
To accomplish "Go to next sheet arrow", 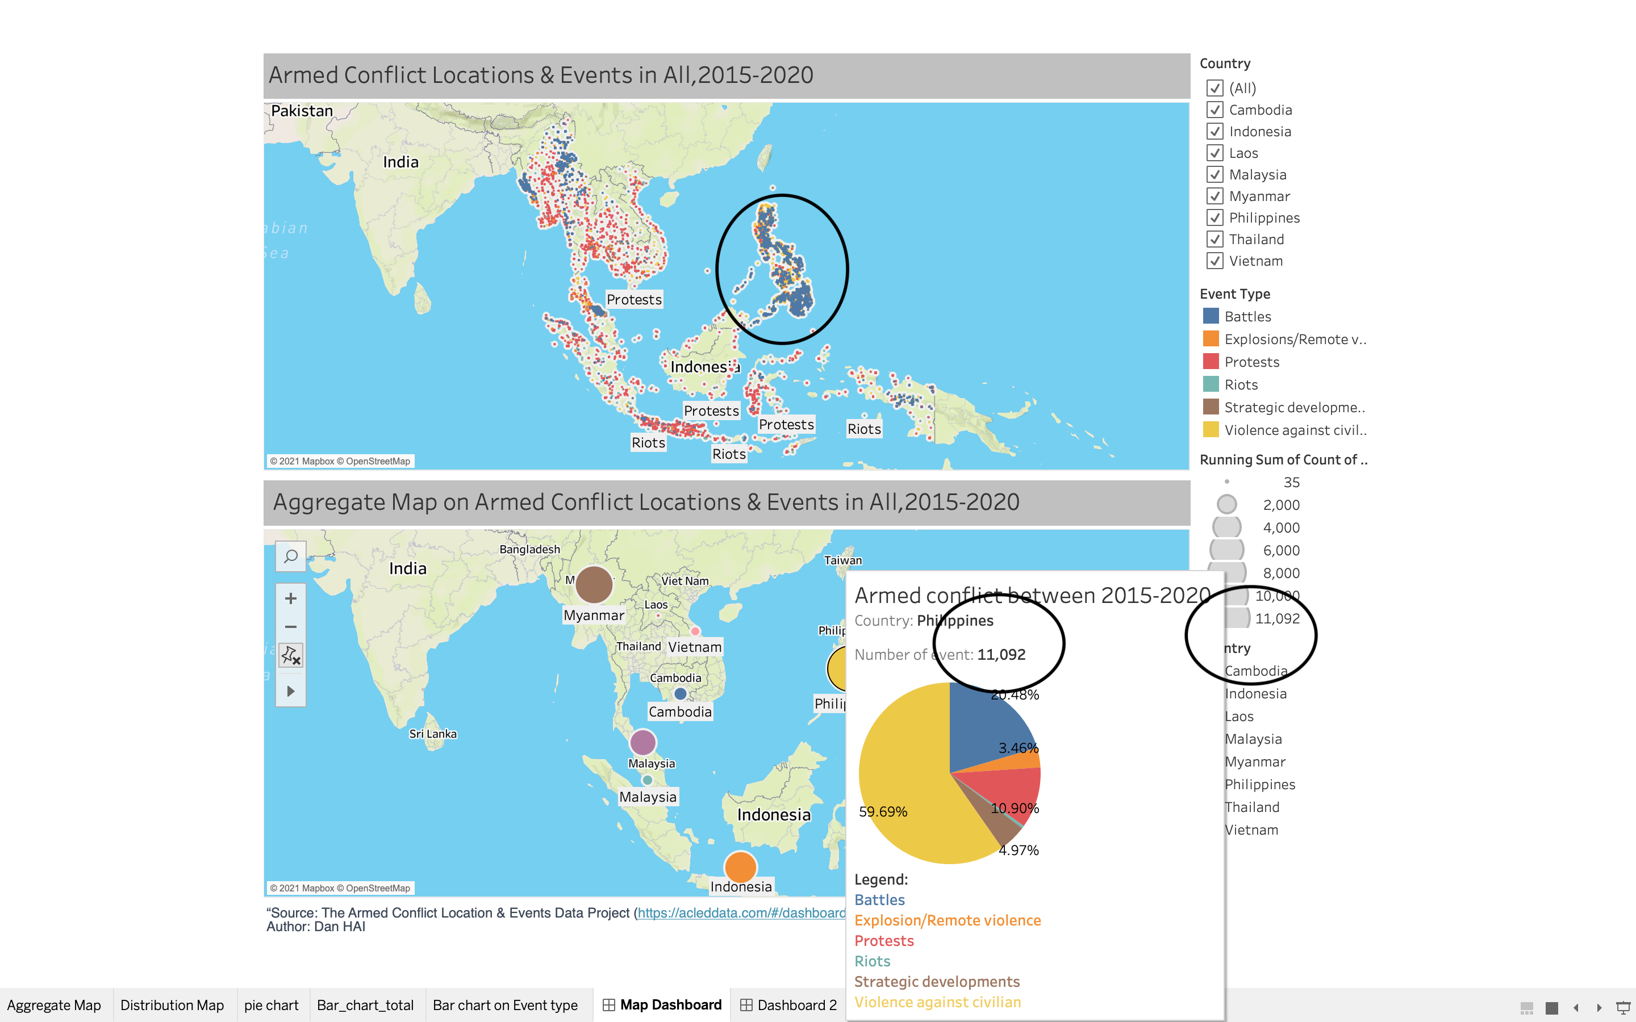I will [1599, 1007].
